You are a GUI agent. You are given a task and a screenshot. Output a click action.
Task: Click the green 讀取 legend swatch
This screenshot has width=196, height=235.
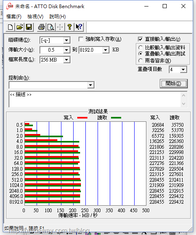coord(116,118)
